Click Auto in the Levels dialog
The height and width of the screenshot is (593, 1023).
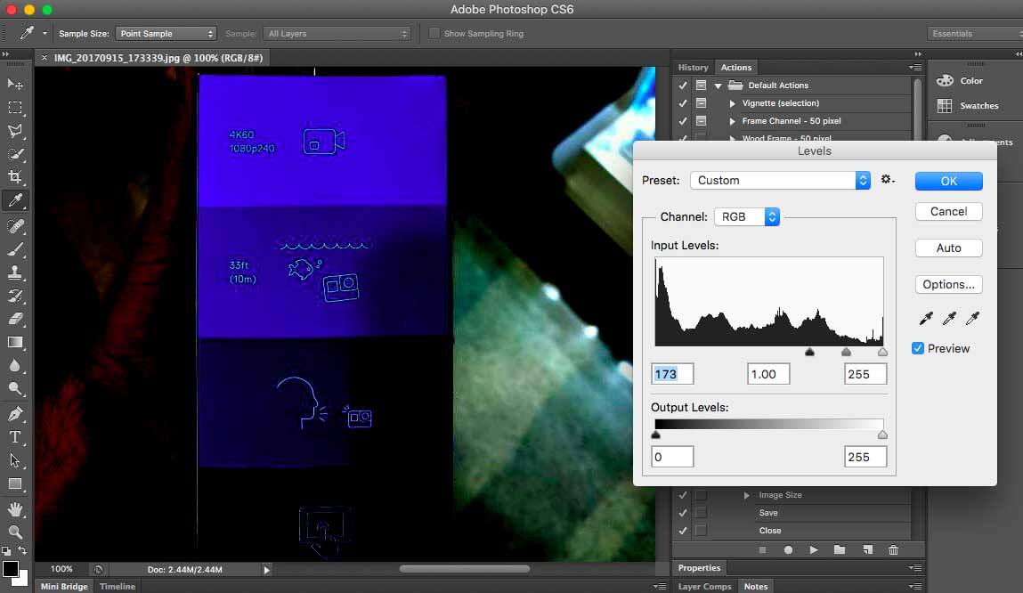[948, 248]
